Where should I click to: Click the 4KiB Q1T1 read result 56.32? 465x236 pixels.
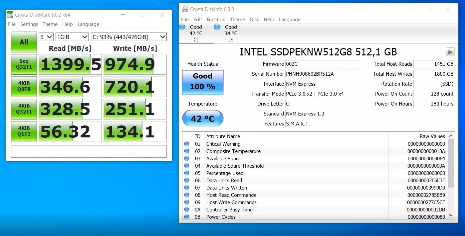[x=70, y=131]
